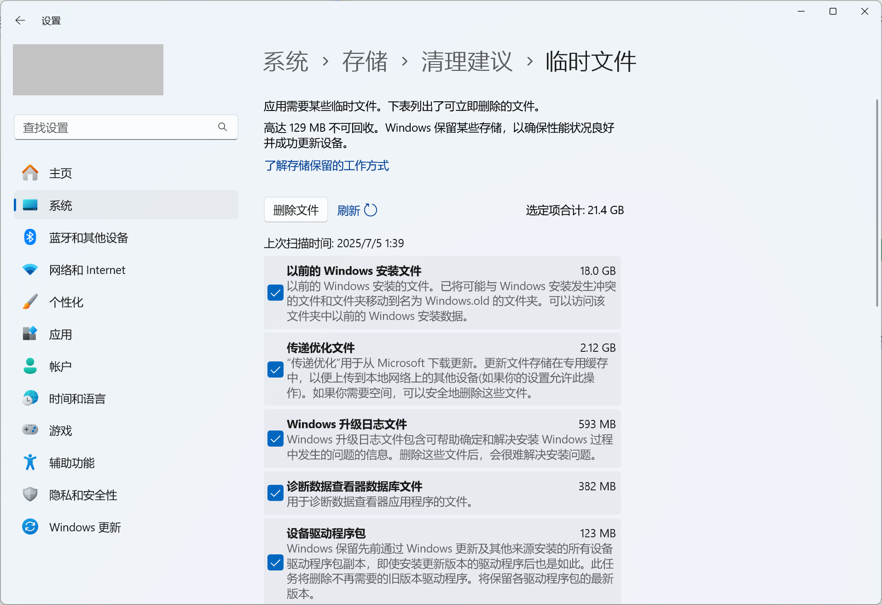Select the 蓝牙和其他设备 Bluetooth icon
Image resolution: width=882 pixels, height=605 pixels.
coord(30,237)
